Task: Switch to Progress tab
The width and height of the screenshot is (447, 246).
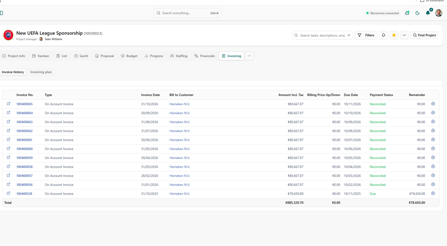Action: coord(154,56)
